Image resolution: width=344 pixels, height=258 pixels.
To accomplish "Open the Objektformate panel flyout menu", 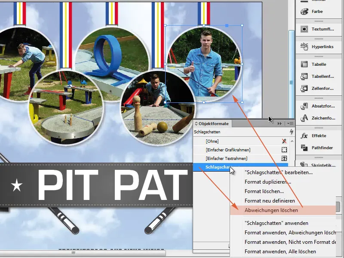I will (x=290, y=124).
